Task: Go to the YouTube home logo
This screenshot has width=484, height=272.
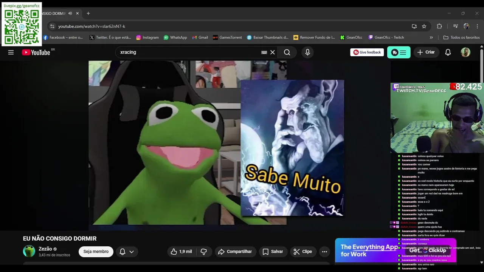Action: pyautogui.click(x=36, y=53)
